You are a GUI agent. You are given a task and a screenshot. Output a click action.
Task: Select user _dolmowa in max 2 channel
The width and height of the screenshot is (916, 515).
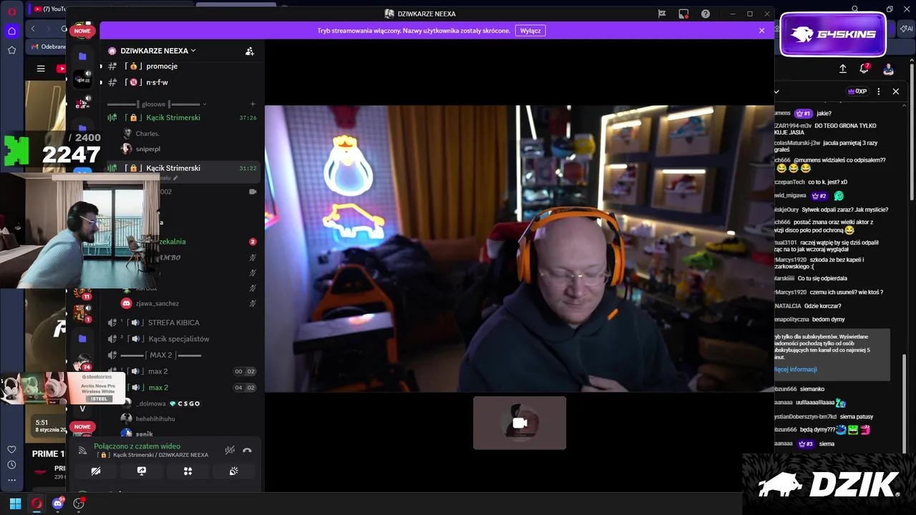150,403
